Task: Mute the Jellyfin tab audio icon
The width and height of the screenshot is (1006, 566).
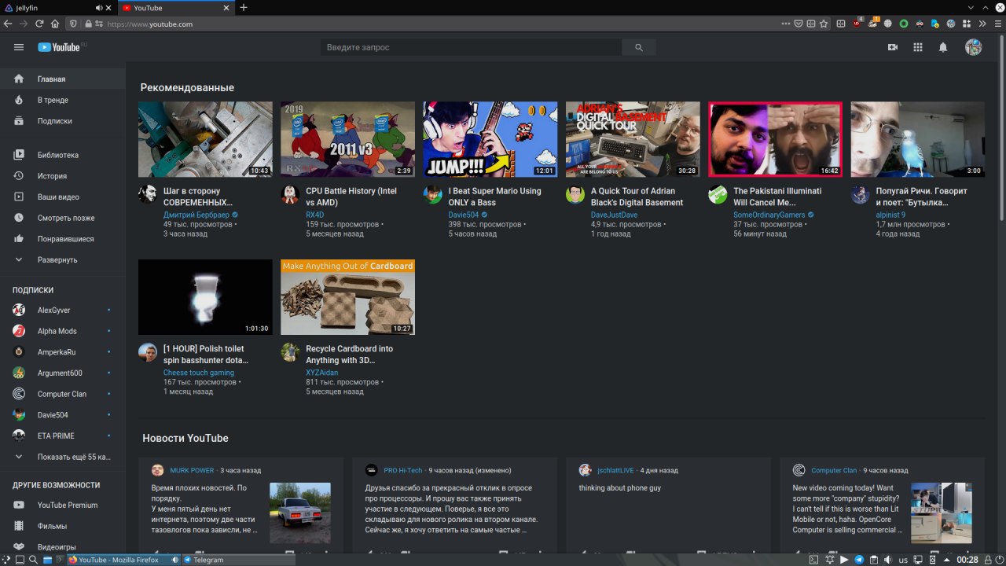Action: [100, 7]
